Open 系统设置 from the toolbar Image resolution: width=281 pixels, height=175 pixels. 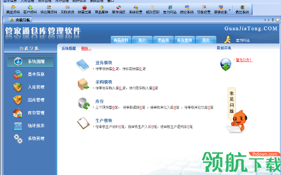coord(135,10)
